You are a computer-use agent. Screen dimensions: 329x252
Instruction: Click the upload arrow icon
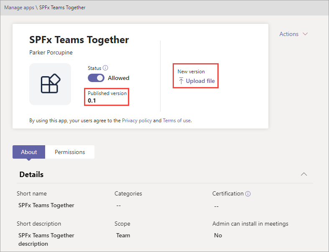pos(181,81)
